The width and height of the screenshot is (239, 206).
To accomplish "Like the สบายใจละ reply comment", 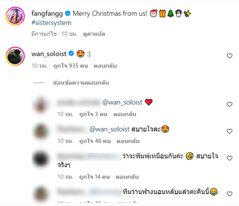I will [x=229, y=131].
